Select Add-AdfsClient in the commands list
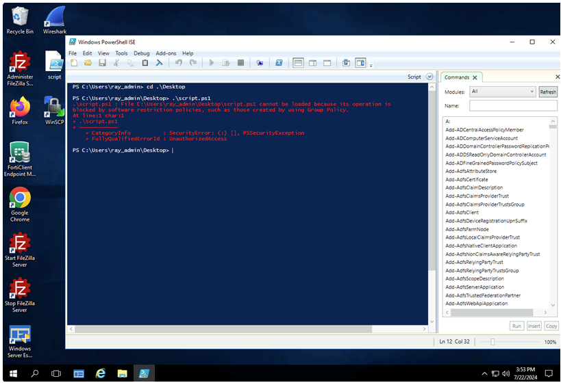This screenshot has width=561, height=385. pos(462,213)
